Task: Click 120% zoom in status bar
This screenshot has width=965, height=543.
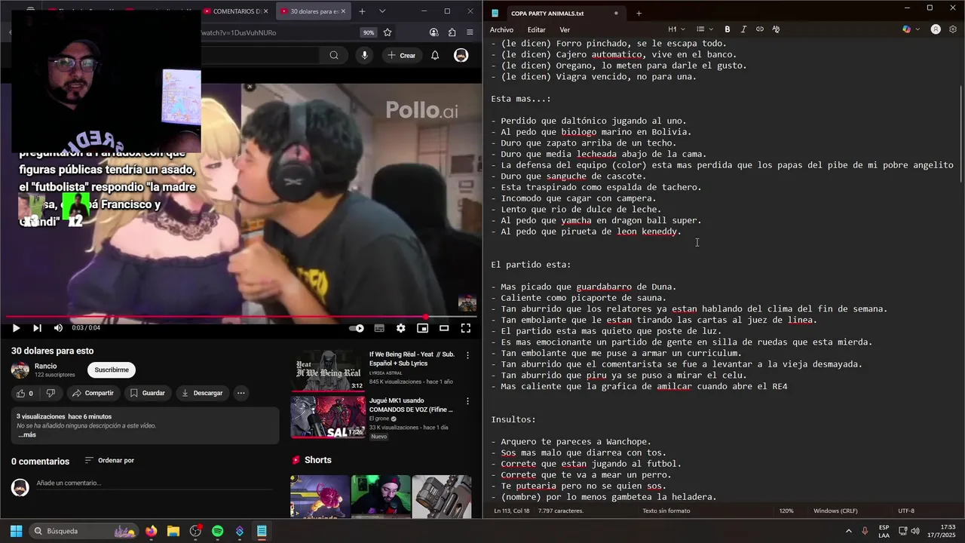Action: coord(786,511)
